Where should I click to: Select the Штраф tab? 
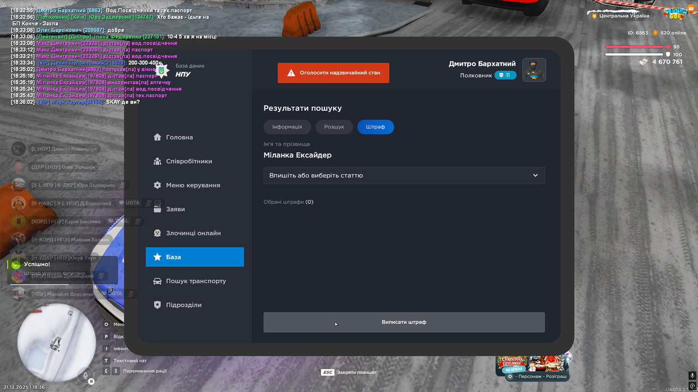pyautogui.click(x=376, y=127)
